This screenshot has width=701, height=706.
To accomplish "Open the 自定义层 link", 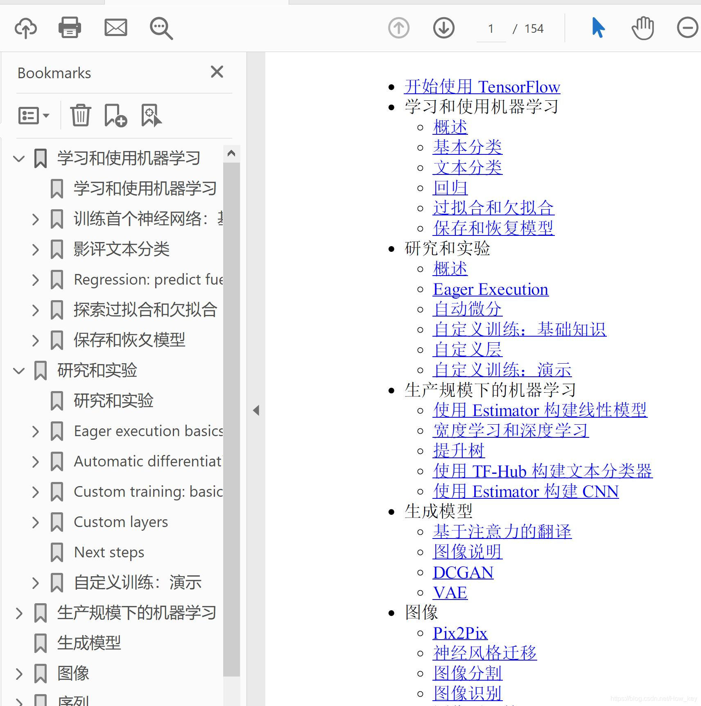I will 467,350.
